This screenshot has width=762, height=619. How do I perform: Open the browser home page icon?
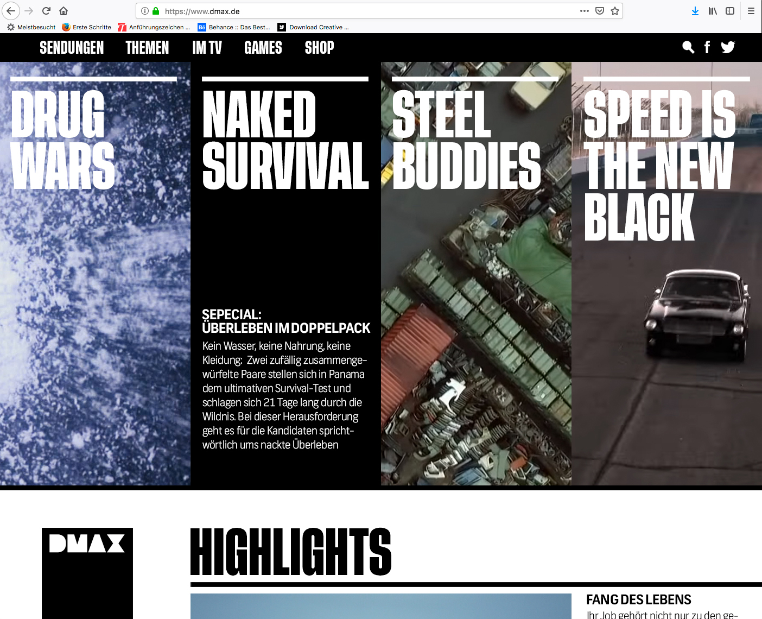pyautogui.click(x=63, y=11)
